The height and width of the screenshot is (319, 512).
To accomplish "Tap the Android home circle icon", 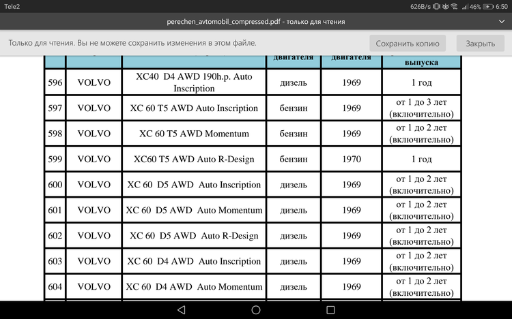I will [x=256, y=310].
